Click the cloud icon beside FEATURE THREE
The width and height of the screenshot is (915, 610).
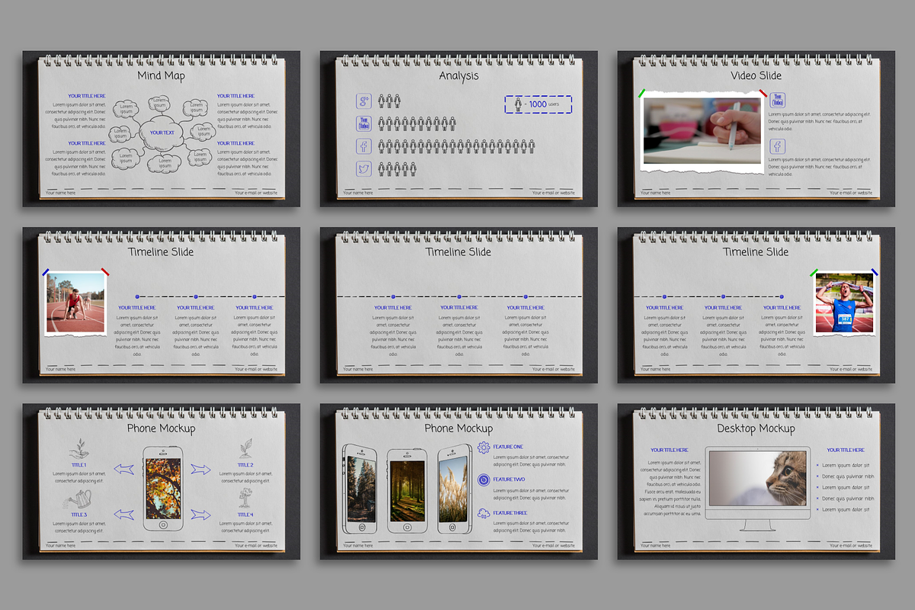(x=483, y=513)
